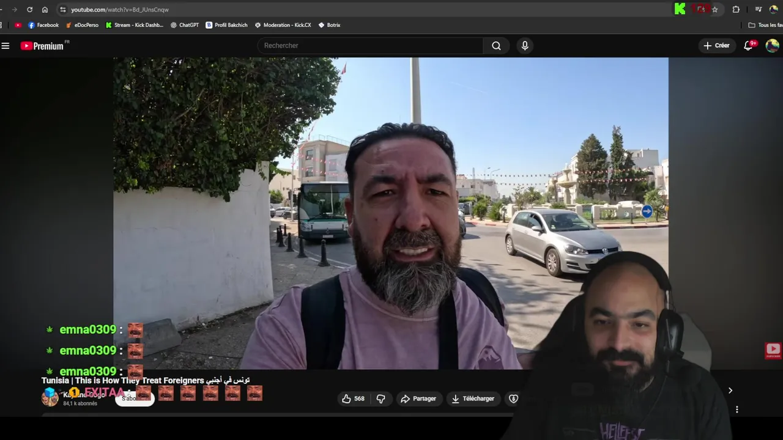Viewport: 783px width, 440px height.
Task: Focus the Rechercher search field
Action: pyautogui.click(x=370, y=45)
